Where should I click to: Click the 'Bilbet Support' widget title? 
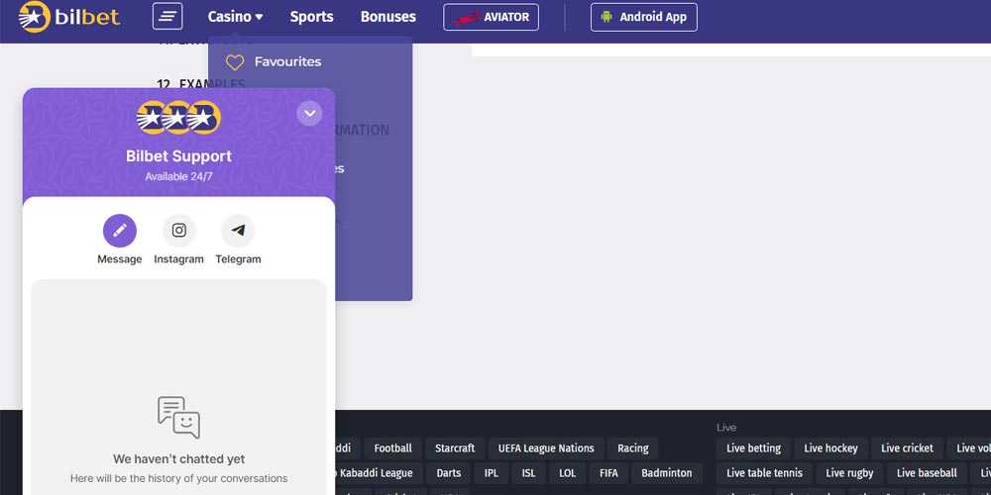pos(178,156)
